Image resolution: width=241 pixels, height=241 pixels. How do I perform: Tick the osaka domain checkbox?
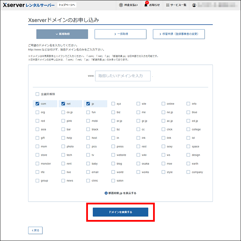click(x=138, y=164)
